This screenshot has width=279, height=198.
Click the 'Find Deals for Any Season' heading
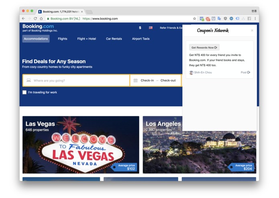pyautogui.click(x=54, y=61)
